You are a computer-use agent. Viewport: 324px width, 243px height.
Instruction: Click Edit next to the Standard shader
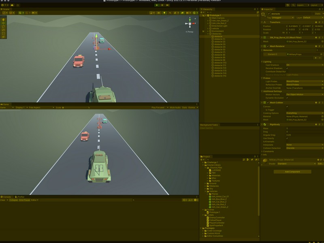(x=320, y=164)
